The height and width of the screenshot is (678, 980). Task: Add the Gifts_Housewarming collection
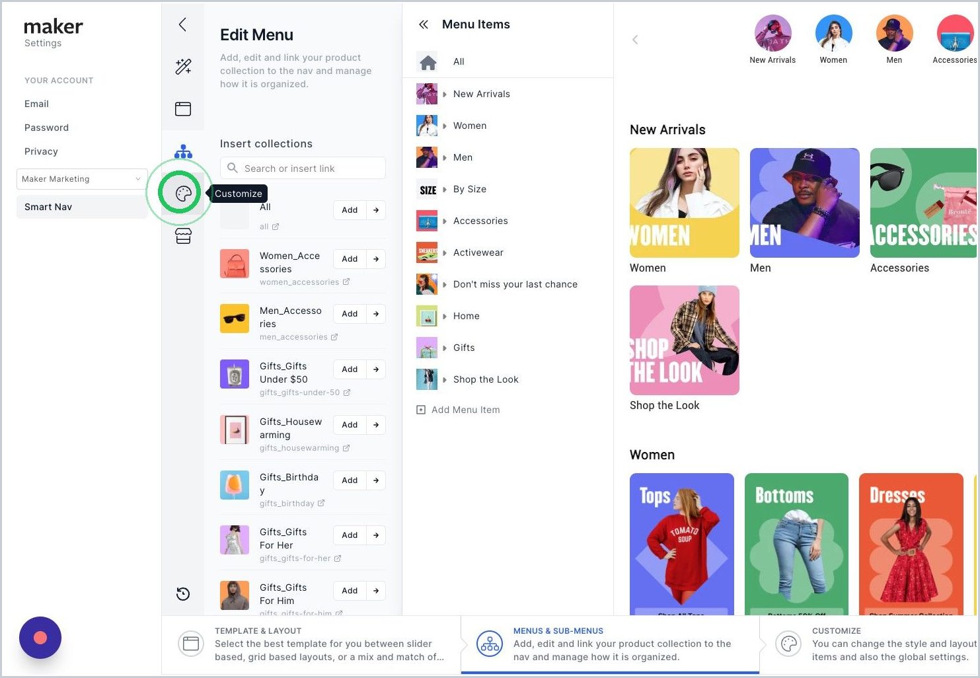(350, 425)
